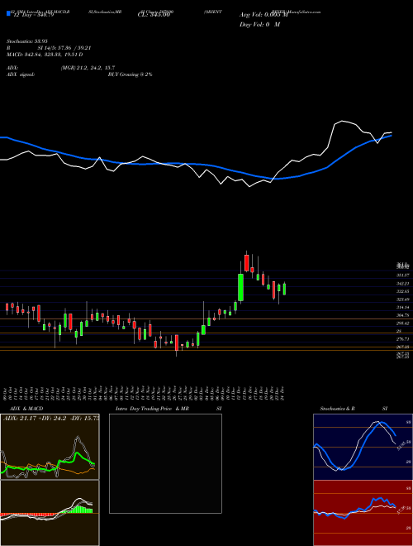
Task: Click the 'Day Vol: 0 M' text
Action: point(259,25)
